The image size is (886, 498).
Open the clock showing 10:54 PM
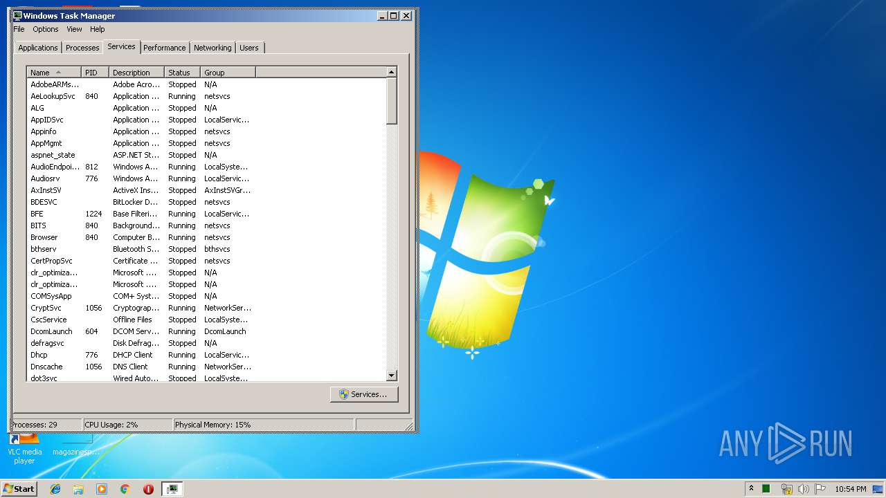[850, 489]
